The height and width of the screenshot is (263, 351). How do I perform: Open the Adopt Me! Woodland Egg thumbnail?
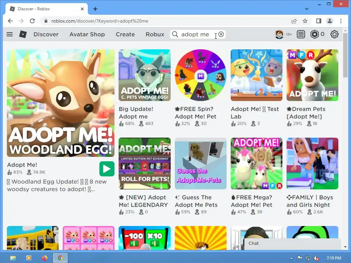tap(61, 103)
